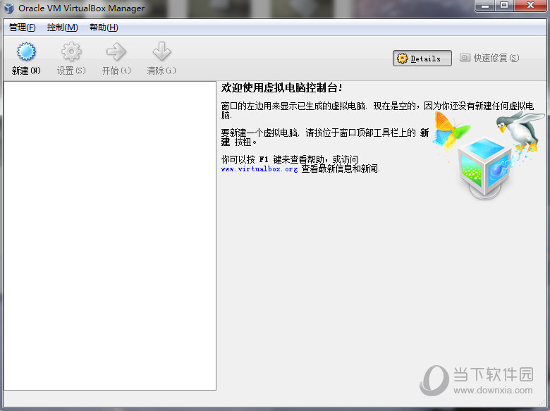The height and width of the screenshot is (411, 550).
Task: Click the 清除(i) discard arrow icon
Action: point(161,51)
